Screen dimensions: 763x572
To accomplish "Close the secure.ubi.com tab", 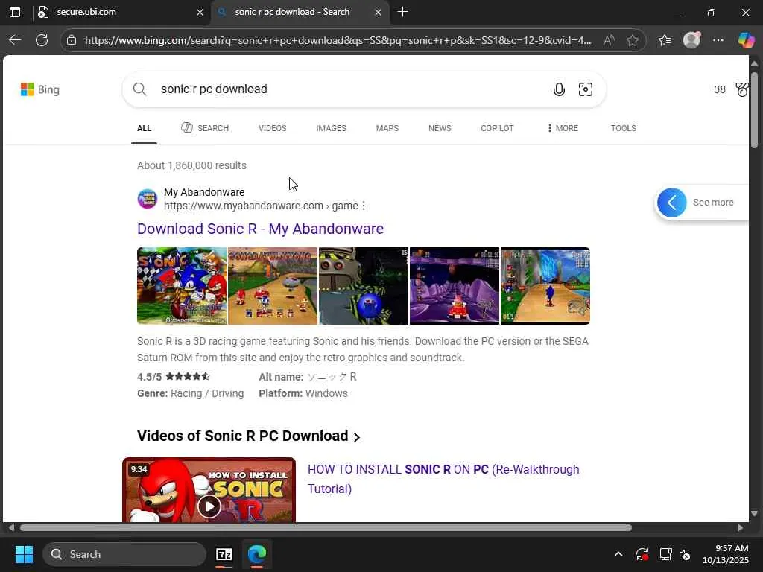I will click(x=200, y=13).
